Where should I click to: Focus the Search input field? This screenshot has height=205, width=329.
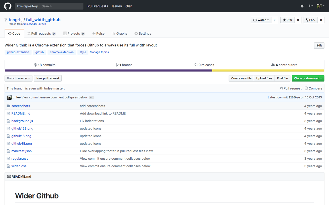click(62, 6)
